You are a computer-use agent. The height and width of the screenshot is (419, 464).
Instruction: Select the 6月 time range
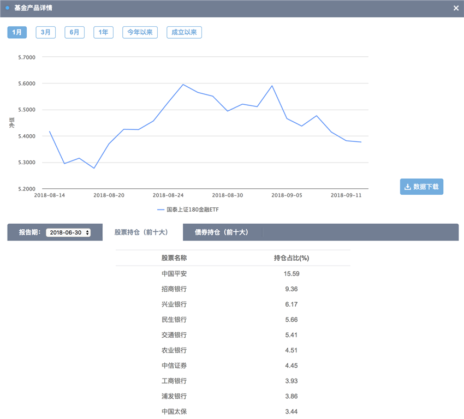[74, 33]
